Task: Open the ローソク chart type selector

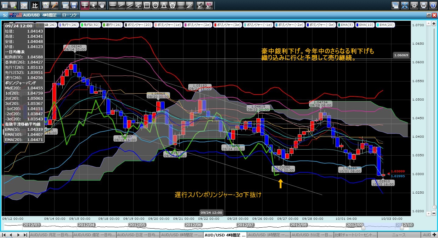Action: [70, 15]
